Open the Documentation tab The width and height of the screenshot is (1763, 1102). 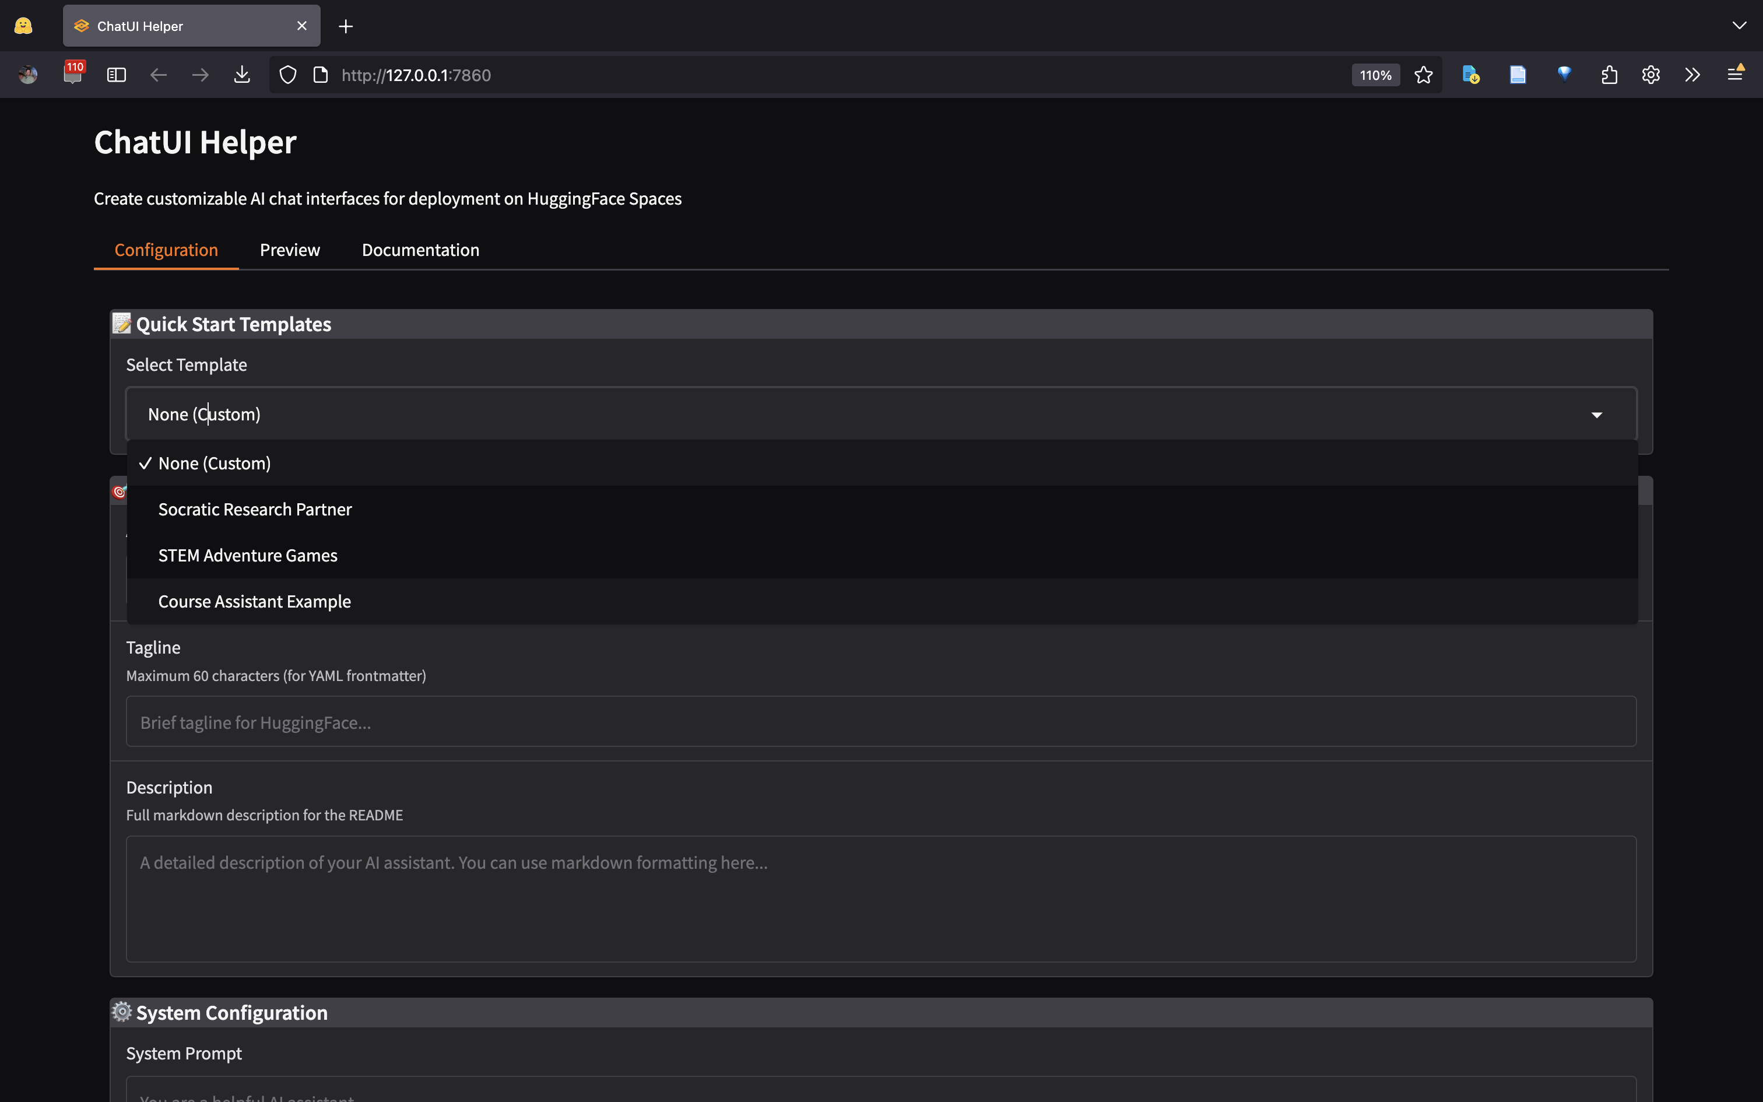pos(420,250)
